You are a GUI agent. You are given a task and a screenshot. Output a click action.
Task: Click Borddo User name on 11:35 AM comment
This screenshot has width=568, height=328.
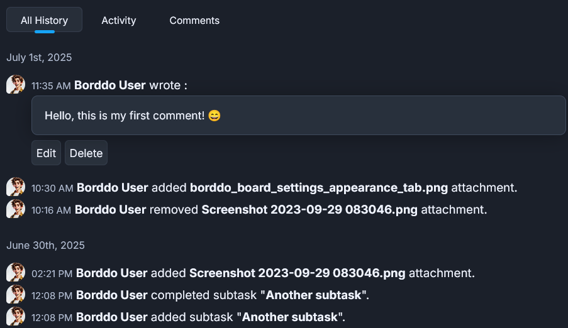click(109, 85)
